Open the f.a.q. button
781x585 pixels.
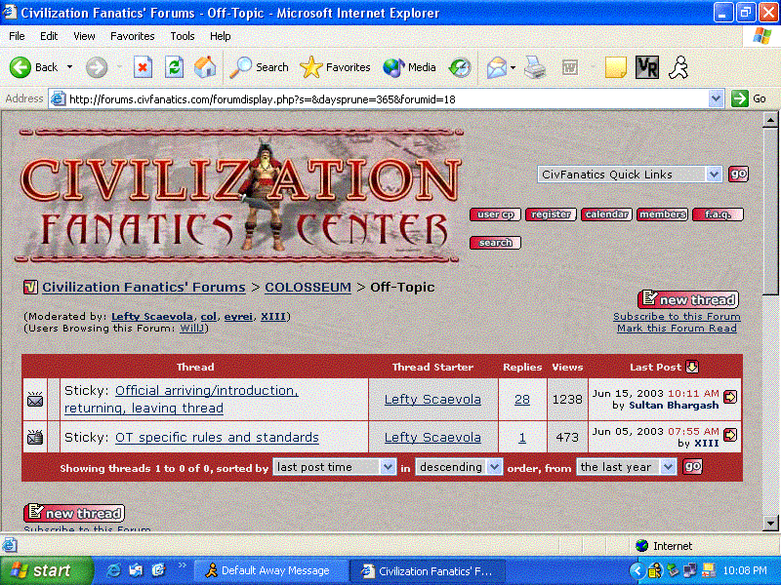click(x=718, y=214)
